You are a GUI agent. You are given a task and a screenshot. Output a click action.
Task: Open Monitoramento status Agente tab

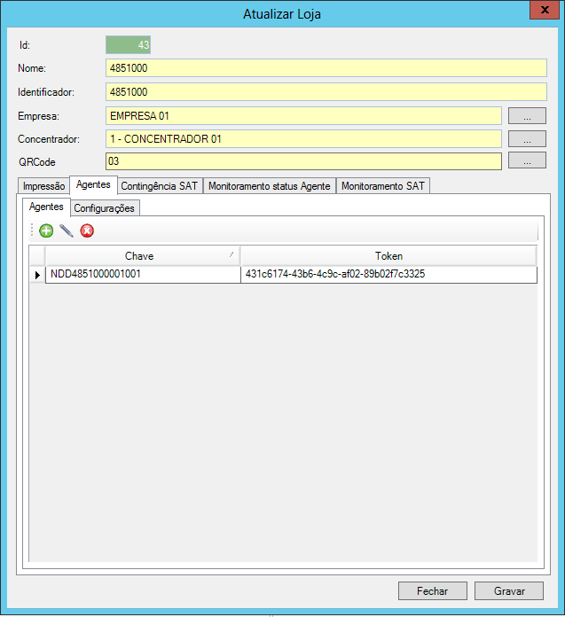coord(270,186)
